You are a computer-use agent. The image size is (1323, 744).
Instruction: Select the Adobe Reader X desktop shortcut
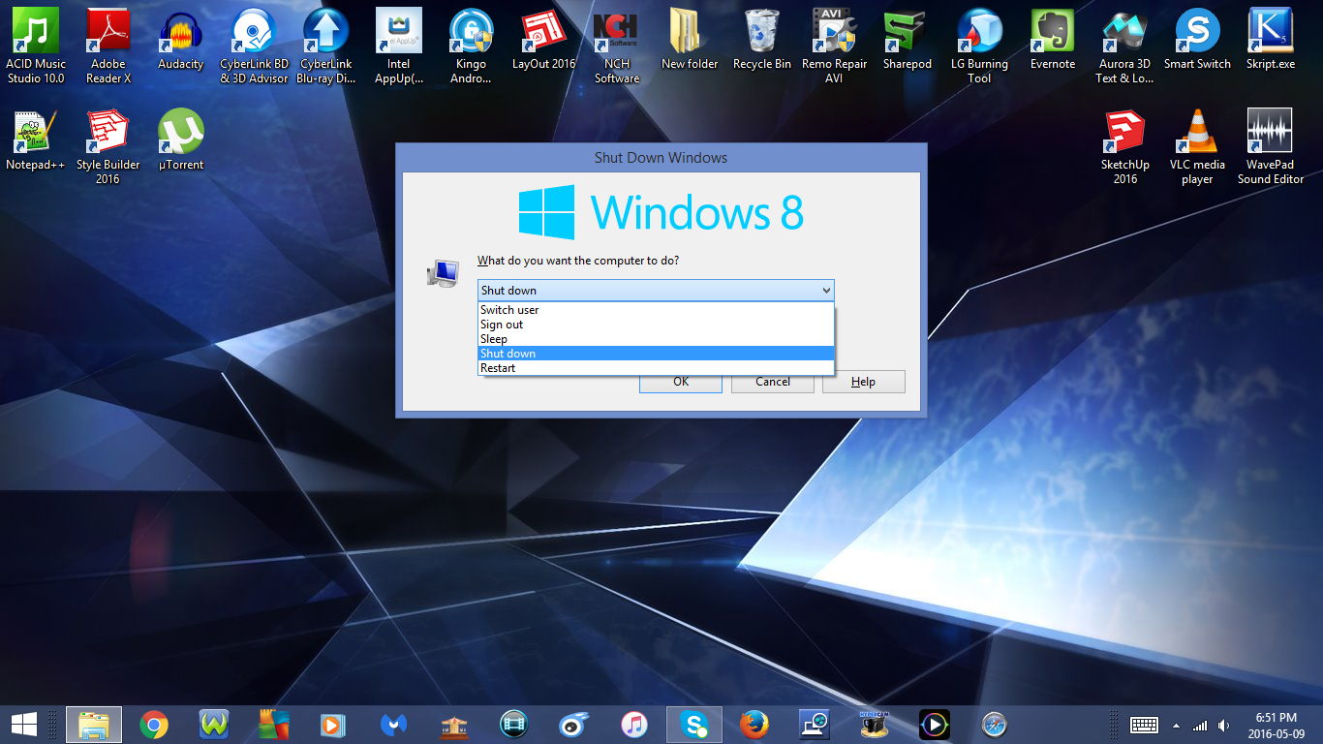pos(108,46)
